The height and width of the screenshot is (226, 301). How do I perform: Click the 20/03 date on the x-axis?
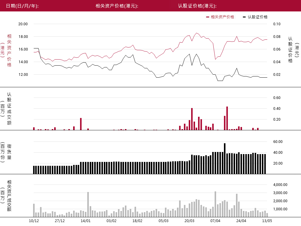189,221
